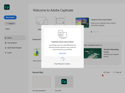Click the responsive devices project icon
Screen dimensions: 125x93
pos(42,21)
